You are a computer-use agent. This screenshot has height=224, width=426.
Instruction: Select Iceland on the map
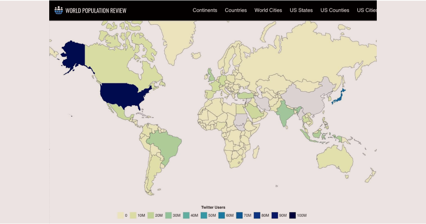(x=196, y=56)
